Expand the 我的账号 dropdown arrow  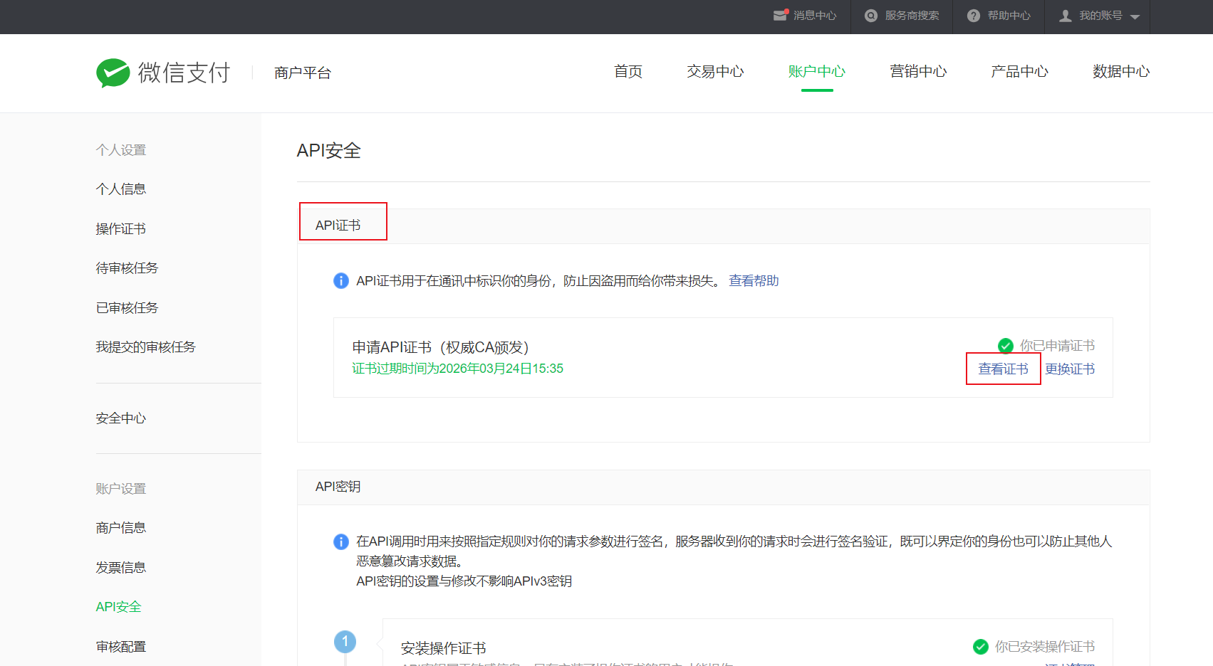[x=1135, y=17]
